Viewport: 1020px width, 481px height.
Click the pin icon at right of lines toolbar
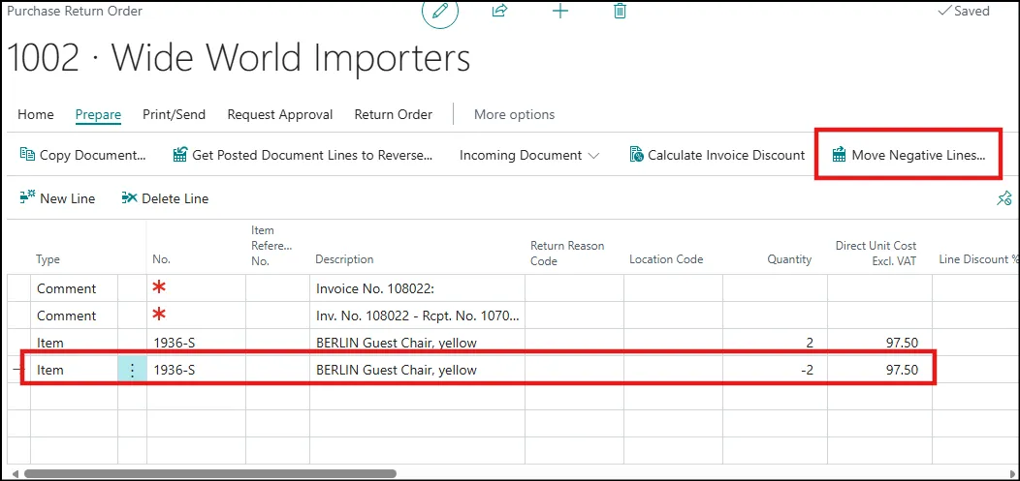pos(1004,198)
